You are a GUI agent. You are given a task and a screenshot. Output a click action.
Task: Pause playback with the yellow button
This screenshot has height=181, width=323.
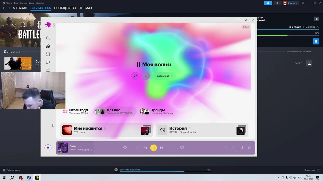coord(153,148)
